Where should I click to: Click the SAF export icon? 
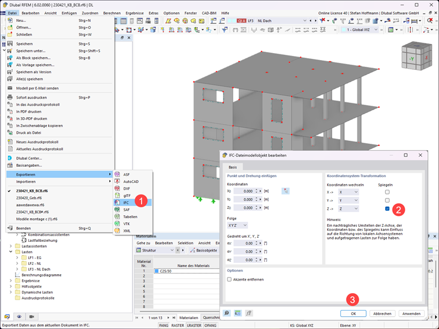pyautogui.click(x=117, y=210)
